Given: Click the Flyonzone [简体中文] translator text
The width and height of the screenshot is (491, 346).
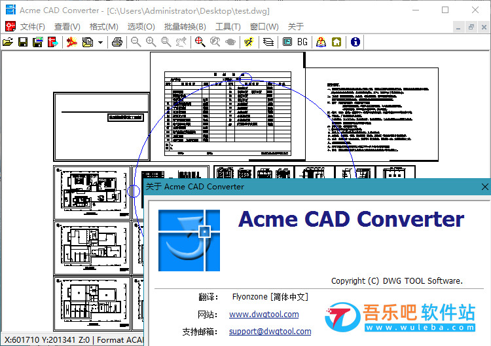Looking at the screenshot, I should coord(270,297).
